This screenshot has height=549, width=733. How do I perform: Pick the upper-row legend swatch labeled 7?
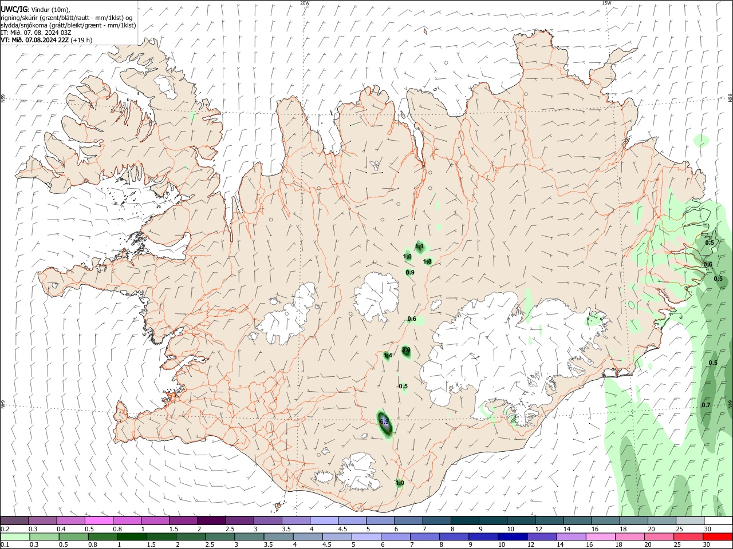[x=436, y=521]
